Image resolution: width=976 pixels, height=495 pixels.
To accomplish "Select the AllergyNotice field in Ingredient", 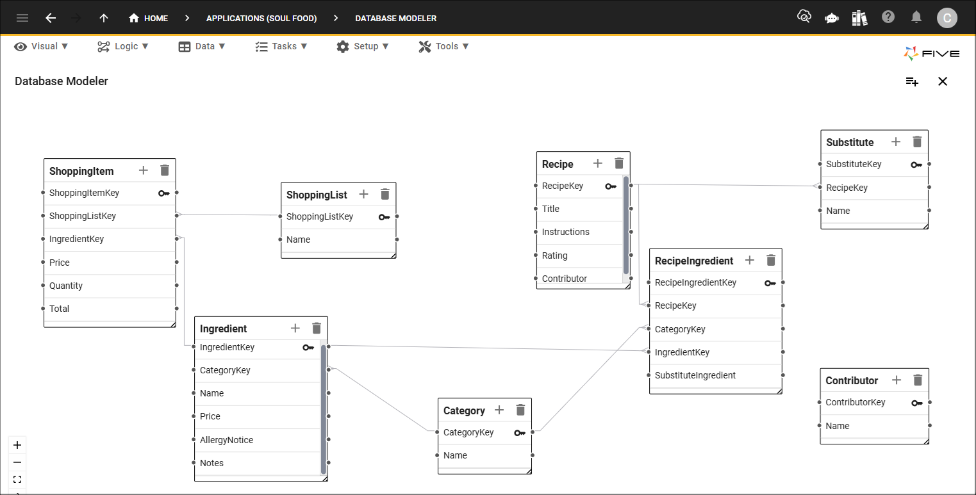I will click(257, 440).
